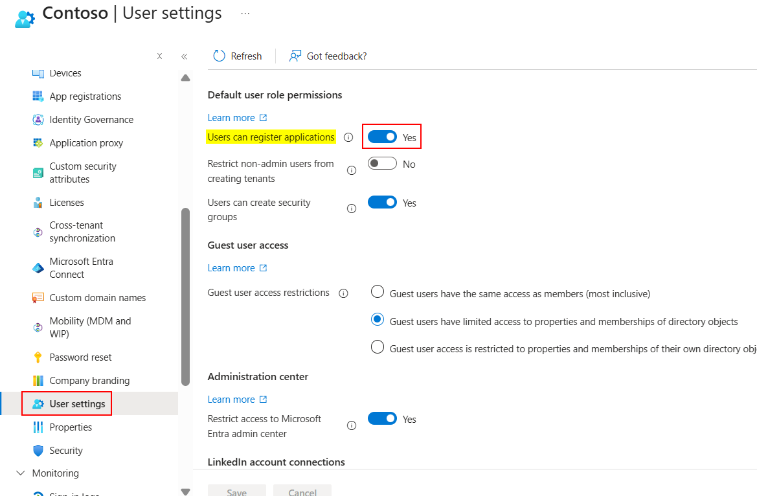
Task: Toggle Users can register applications switch
Action: (x=382, y=137)
